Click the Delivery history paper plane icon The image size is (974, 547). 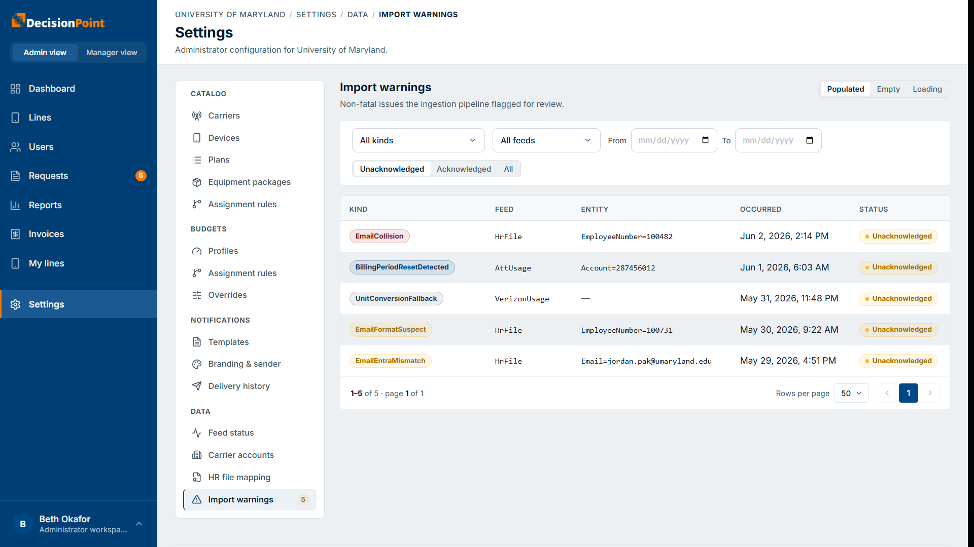(x=197, y=386)
